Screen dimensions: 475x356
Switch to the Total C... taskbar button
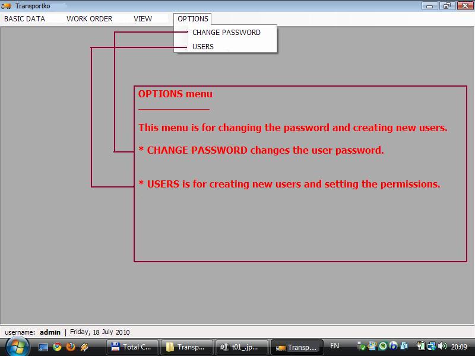[x=132, y=347]
